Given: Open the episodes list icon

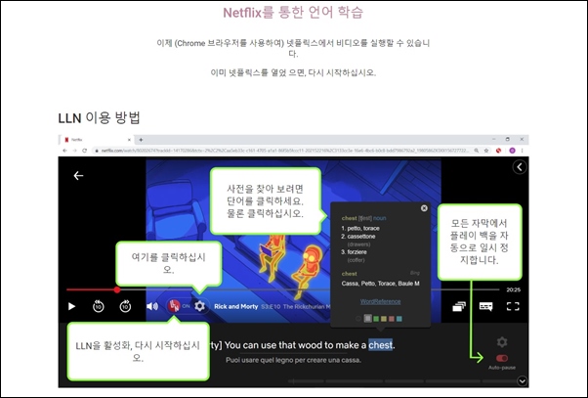Looking at the screenshot, I should 459,306.
